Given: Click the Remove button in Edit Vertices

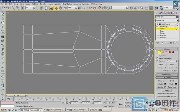Looking at the screenshot, I should pos(161,81).
